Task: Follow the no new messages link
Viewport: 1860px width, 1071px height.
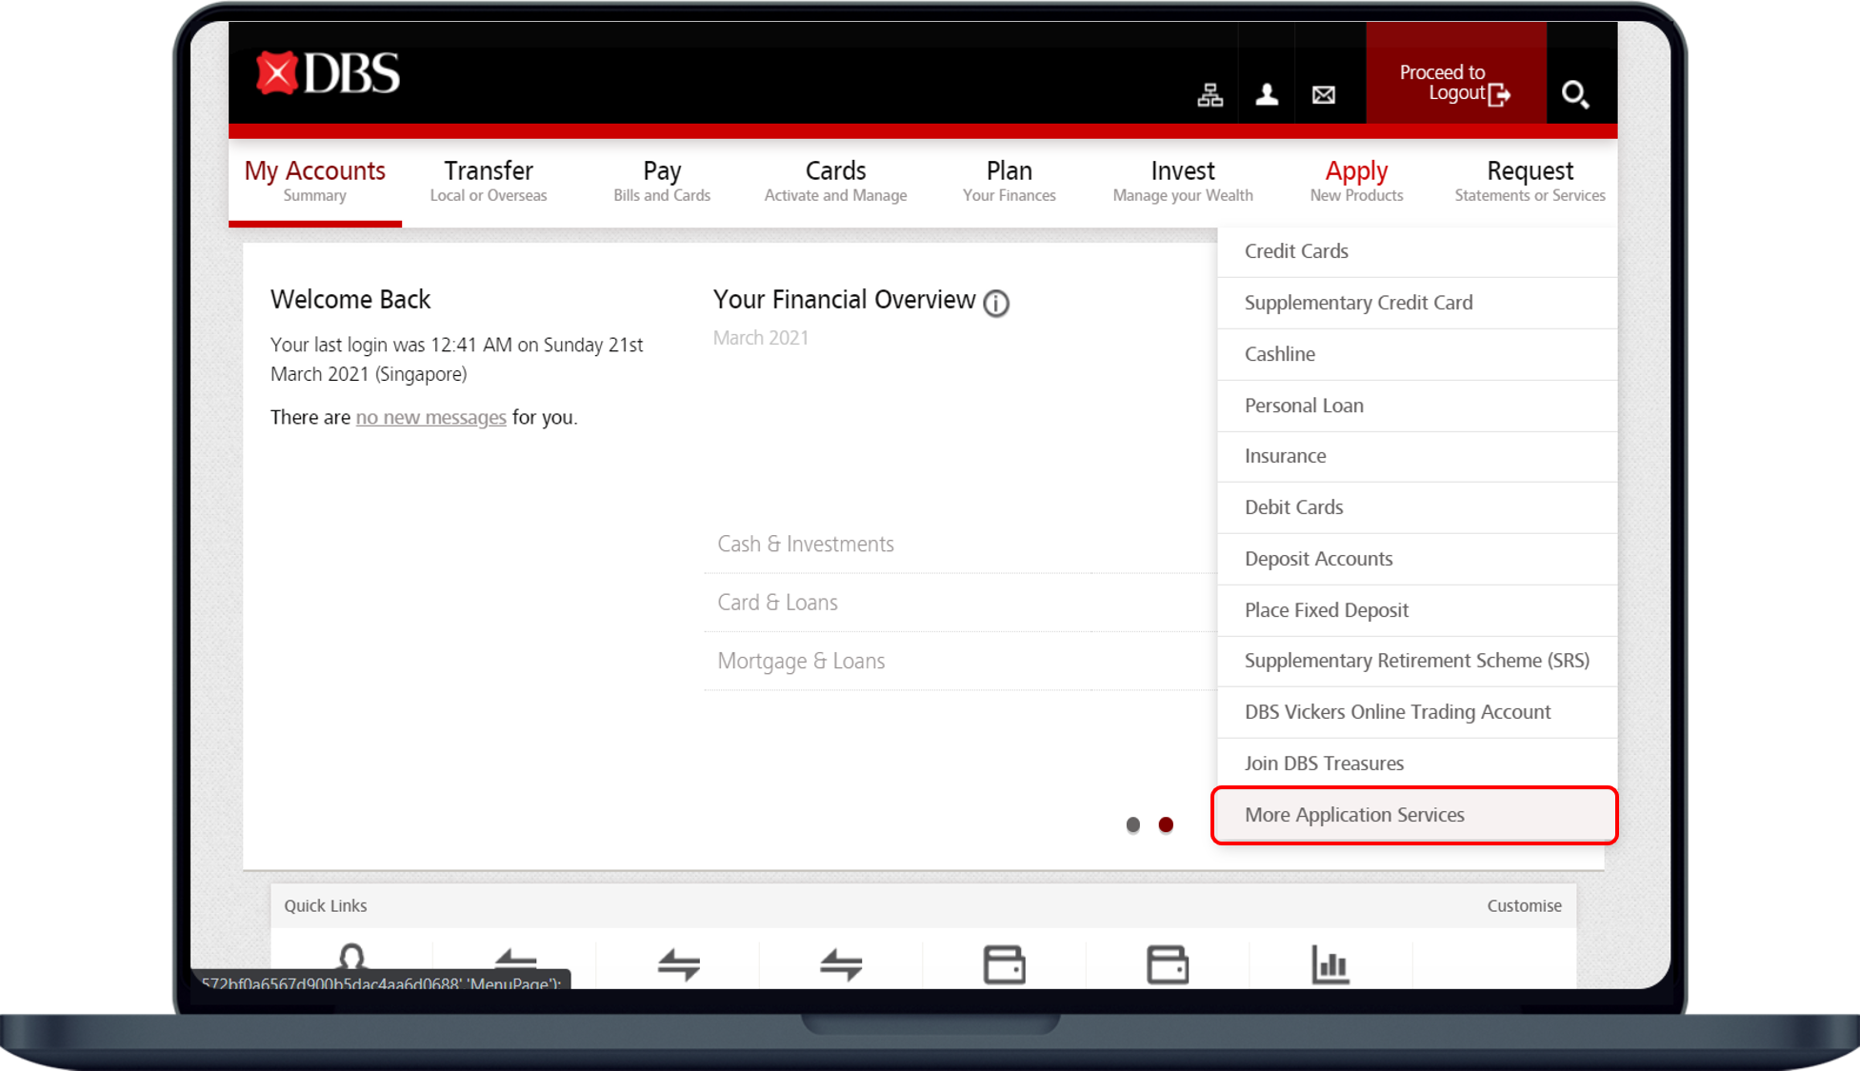Action: (430, 417)
